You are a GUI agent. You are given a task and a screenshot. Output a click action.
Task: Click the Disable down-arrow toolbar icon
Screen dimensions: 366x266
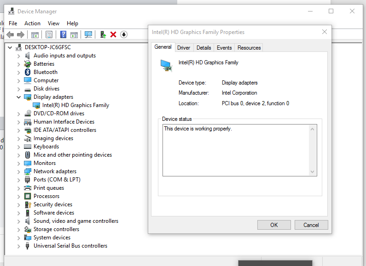124,35
